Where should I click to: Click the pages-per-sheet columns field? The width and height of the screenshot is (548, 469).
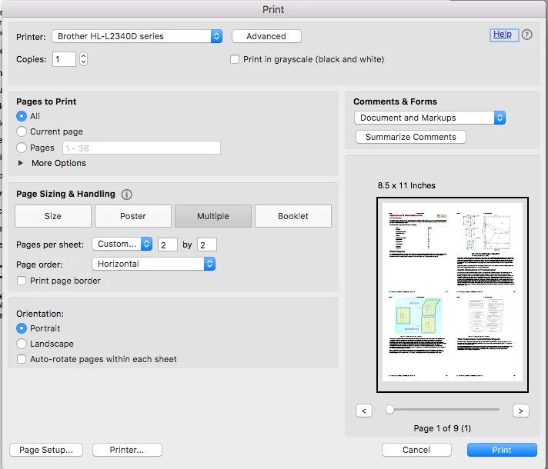pos(168,244)
